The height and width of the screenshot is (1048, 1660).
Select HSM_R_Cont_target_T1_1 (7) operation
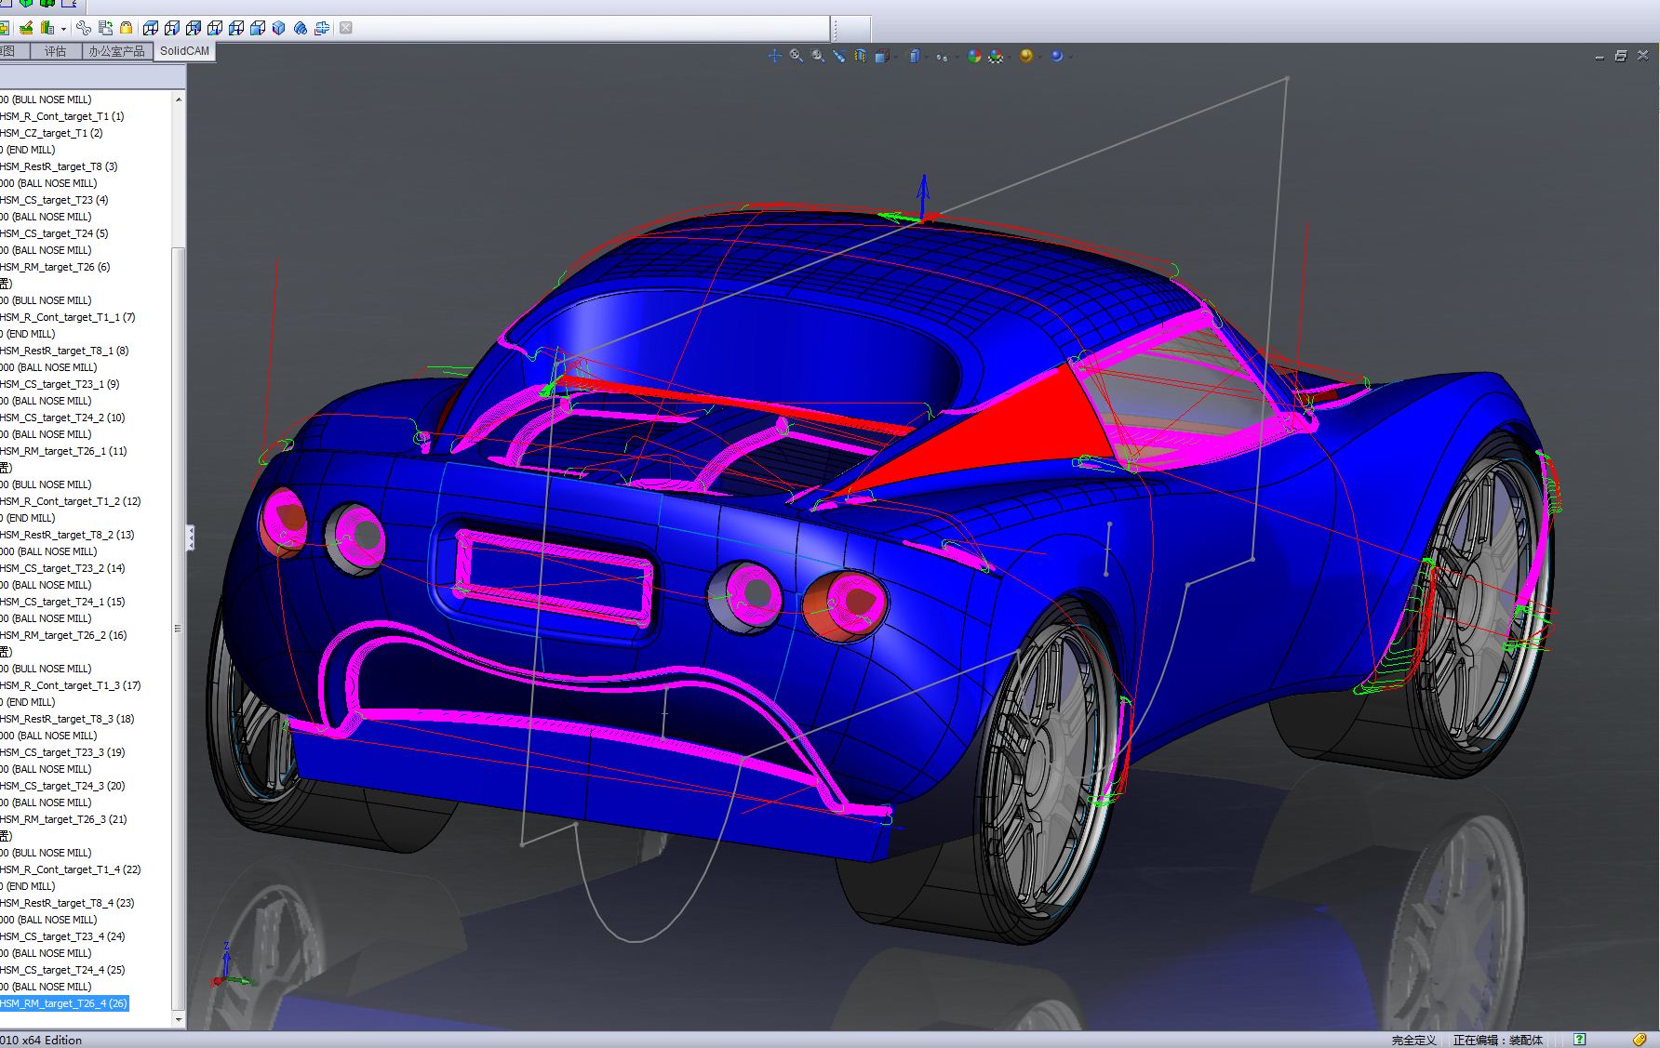[x=69, y=317]
